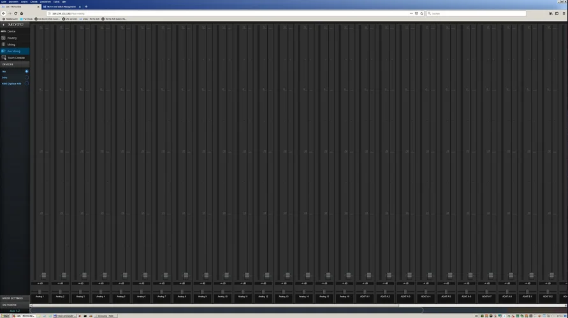Open the Extras menu

tap(57, 2)
